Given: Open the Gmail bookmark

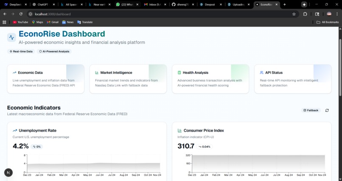Looking at the screenshot, I should point(53,22).
